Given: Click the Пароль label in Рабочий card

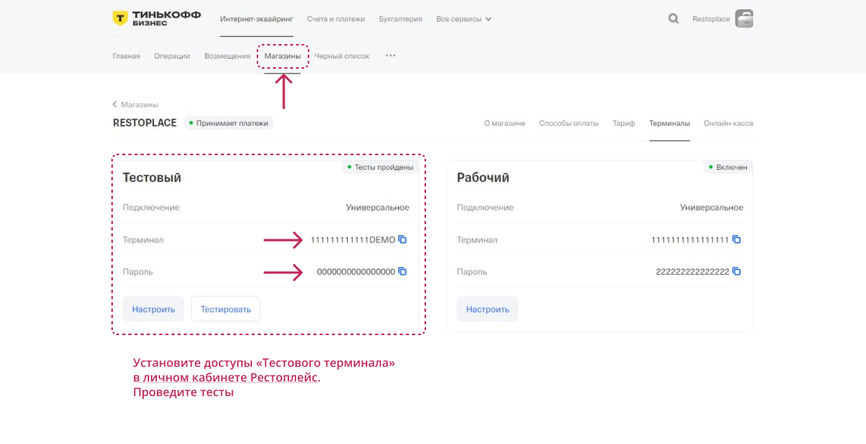Looking at the screenshot, I should (x=472, y=271).
